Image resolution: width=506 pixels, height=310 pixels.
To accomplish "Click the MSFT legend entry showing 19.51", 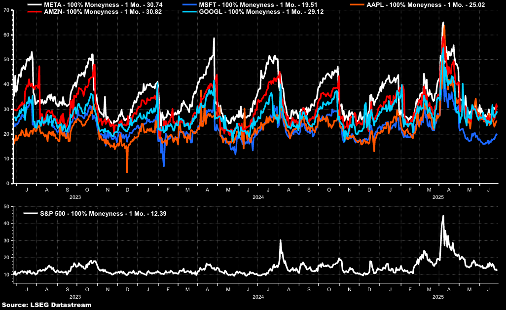I will (x=250, y=5).
